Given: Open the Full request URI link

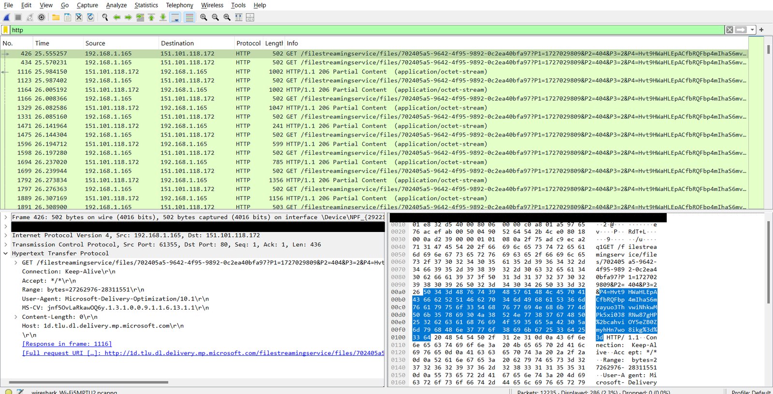Looking at the screenshot, I should pos(203,353).
